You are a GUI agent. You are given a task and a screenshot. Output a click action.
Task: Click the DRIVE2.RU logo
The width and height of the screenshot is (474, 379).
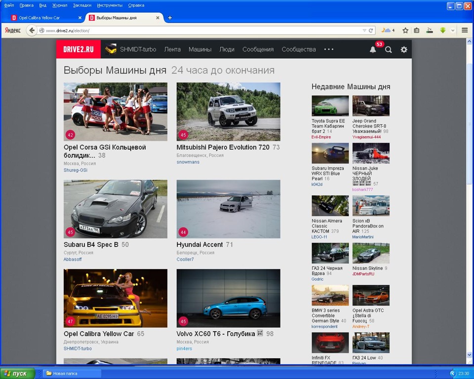[79, 49]
